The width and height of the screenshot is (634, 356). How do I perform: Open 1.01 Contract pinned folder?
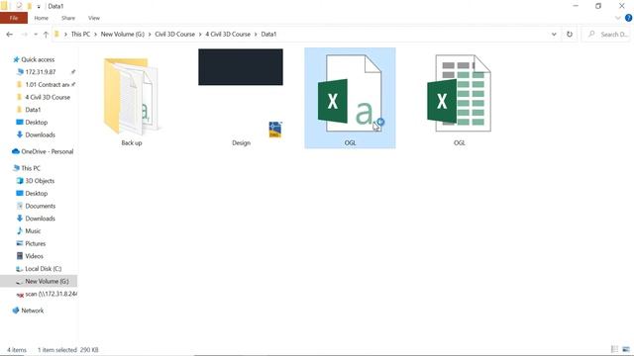pos(47,84)
